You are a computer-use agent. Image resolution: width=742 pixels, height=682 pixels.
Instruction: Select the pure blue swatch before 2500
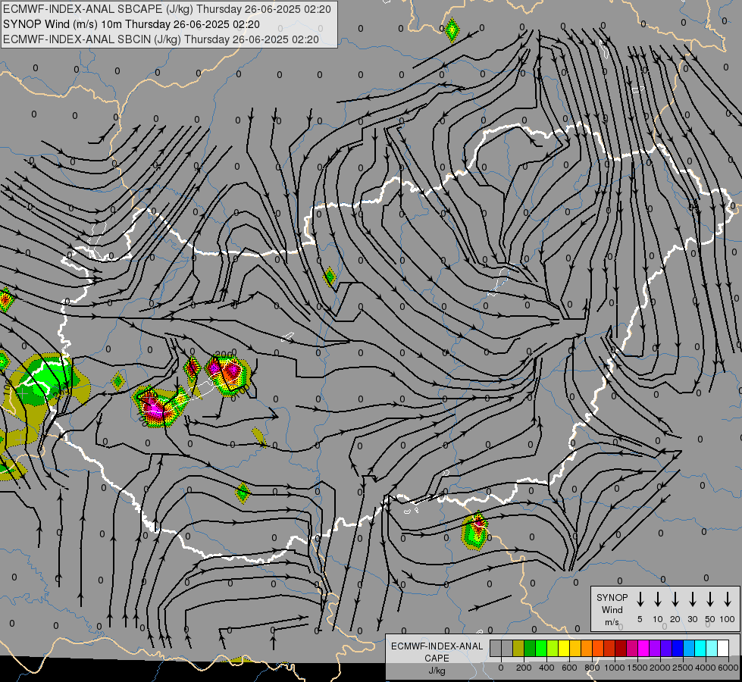point(678,648)
